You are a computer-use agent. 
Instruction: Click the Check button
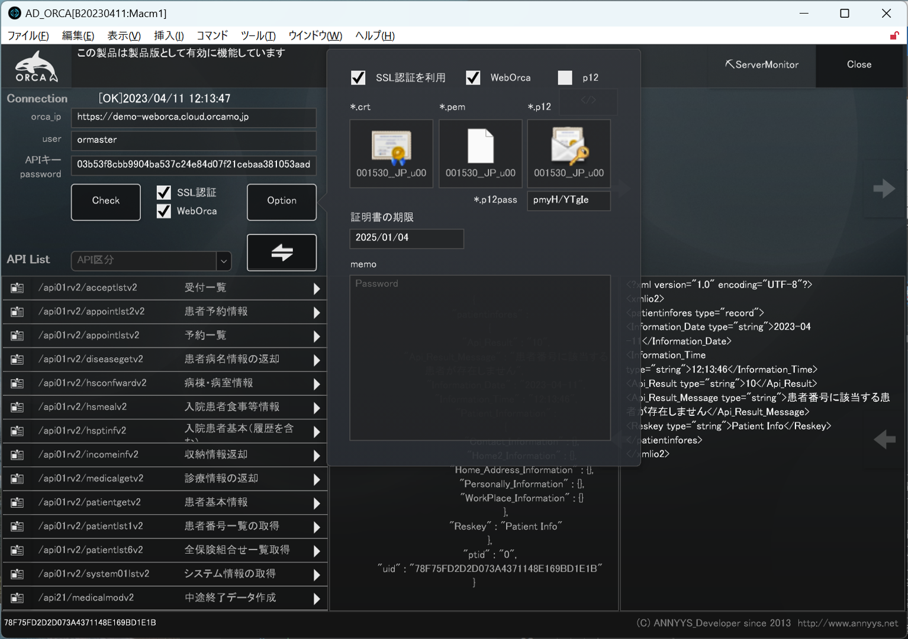(106, 202)
